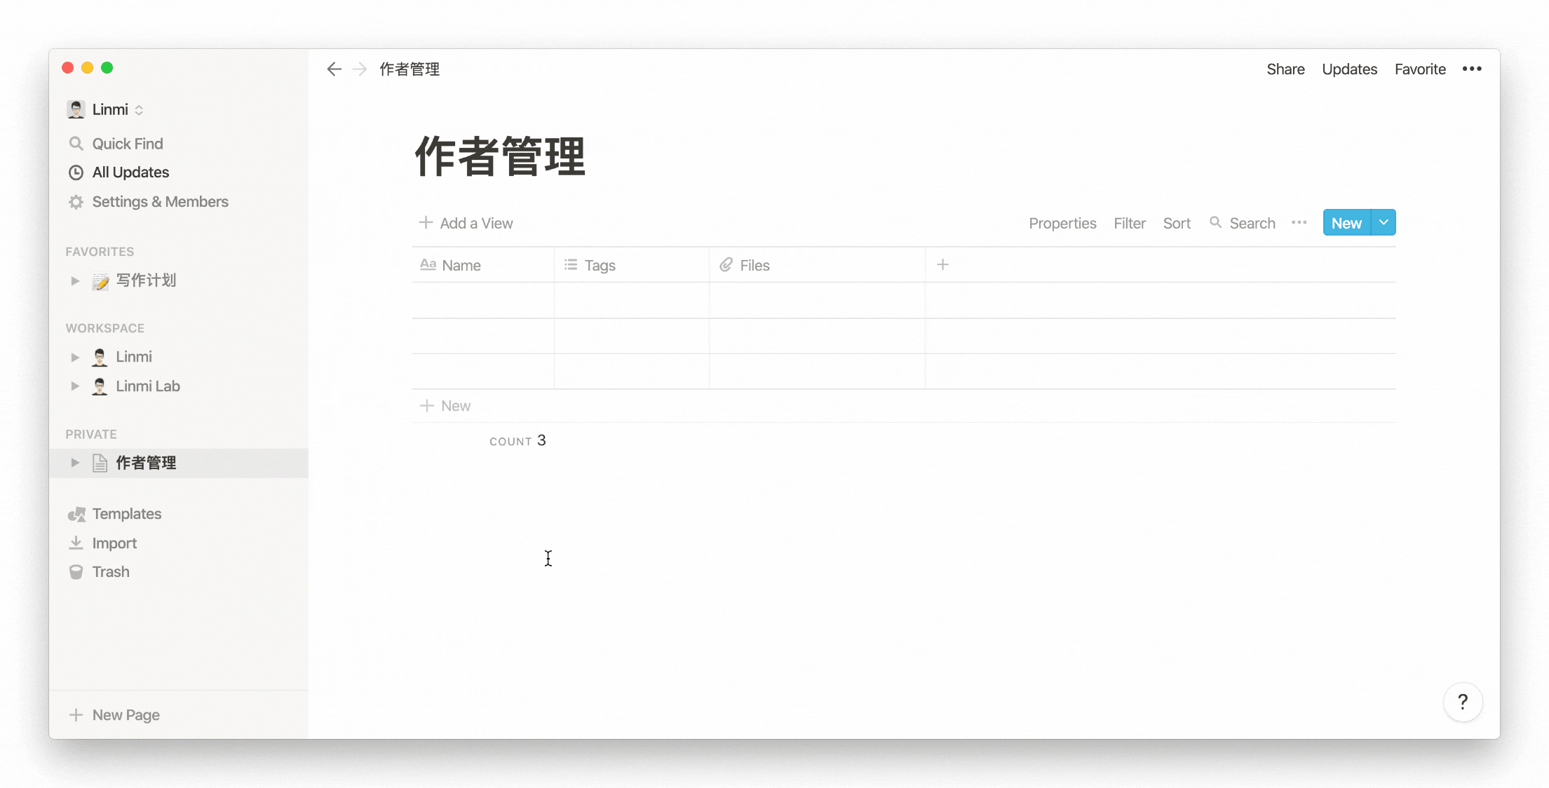Click the Updates button in the top bar
The width and height of the screenshot is (1549, 788).
1349,69
